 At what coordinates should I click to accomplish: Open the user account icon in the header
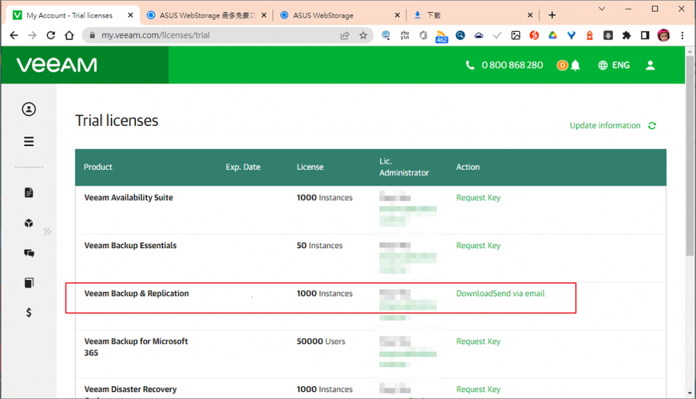click(650, 65)
